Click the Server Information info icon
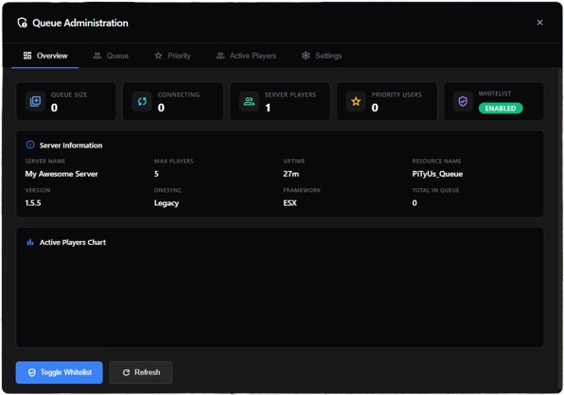Screen dimensions: 564x395 [30, 145]
